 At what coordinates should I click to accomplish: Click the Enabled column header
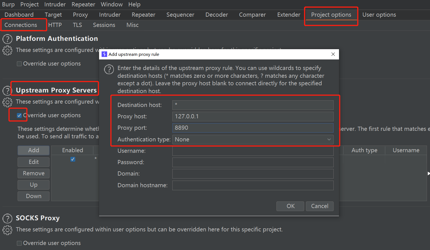pyautogui.click(x=72, y=150)
